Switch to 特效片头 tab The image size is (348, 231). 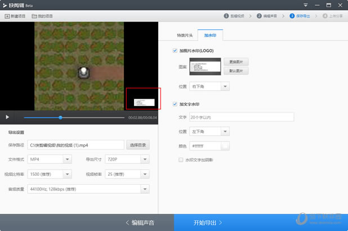point(185,35)
